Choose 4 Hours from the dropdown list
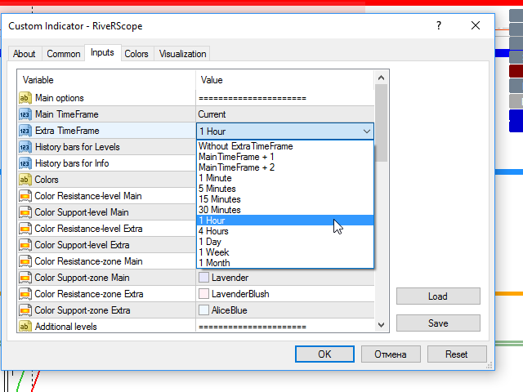 [x=213, y=231]
